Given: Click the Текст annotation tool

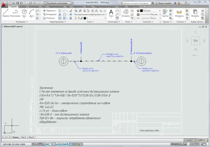Looking at the screenshot, I should [x=111, y=13].
